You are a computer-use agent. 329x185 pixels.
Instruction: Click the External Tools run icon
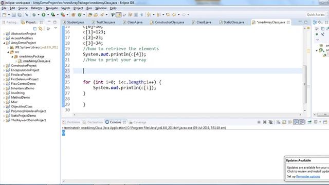(x=63, y=15)
